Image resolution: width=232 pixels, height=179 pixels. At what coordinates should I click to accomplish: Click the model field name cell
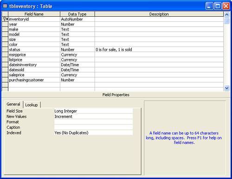point(34,34)
